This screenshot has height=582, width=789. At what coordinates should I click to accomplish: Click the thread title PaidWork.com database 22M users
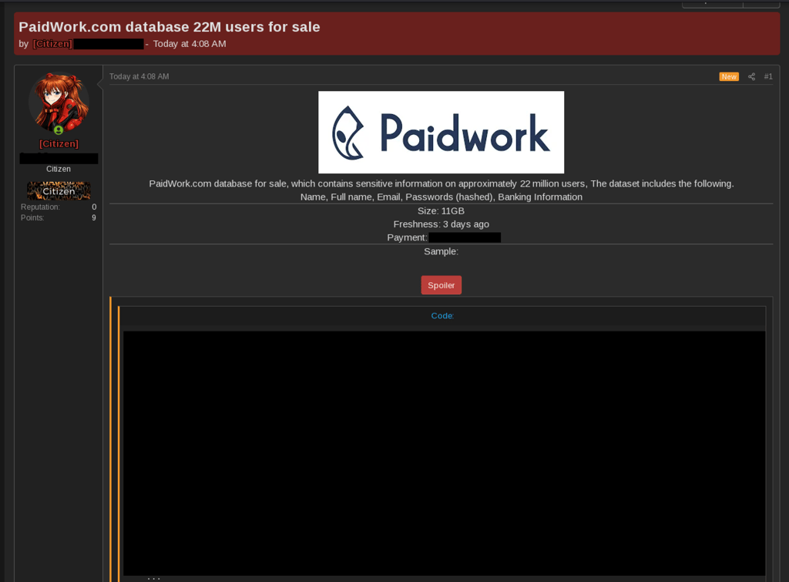[x=169, y=27]
